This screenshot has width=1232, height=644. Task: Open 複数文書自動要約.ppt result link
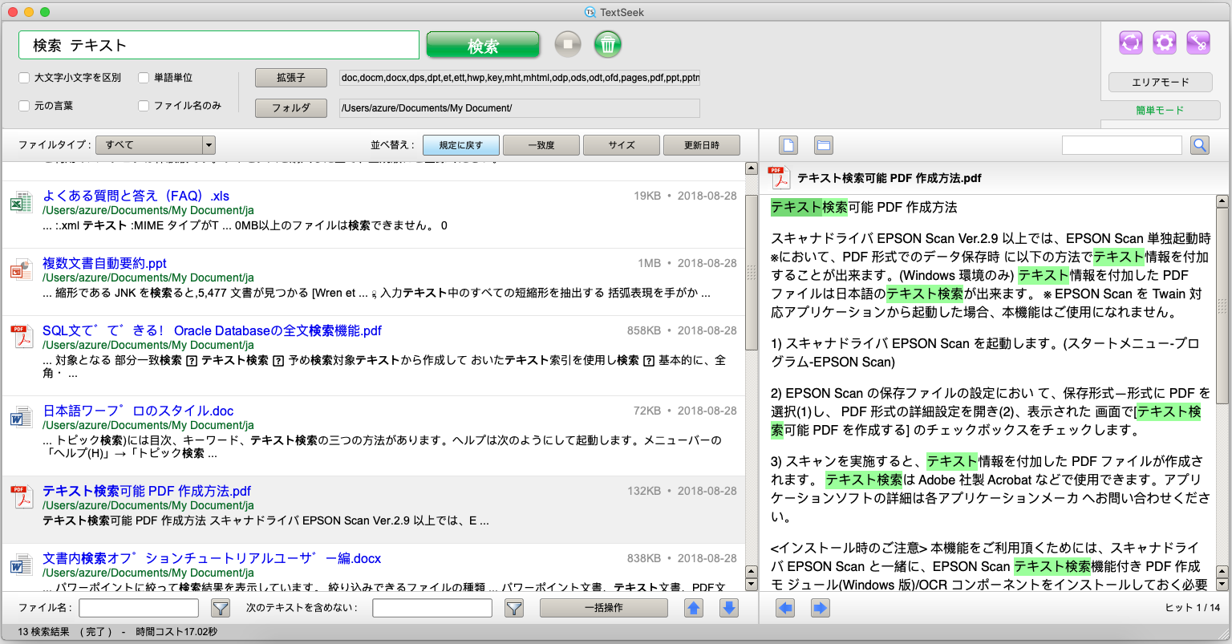tap(104, 263)
